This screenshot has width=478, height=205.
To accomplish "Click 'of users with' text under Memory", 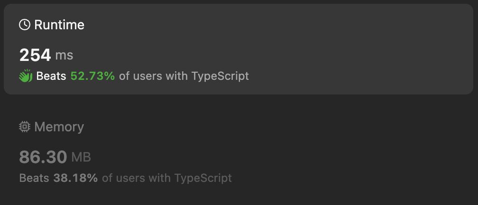I will (x=137, y=178).
